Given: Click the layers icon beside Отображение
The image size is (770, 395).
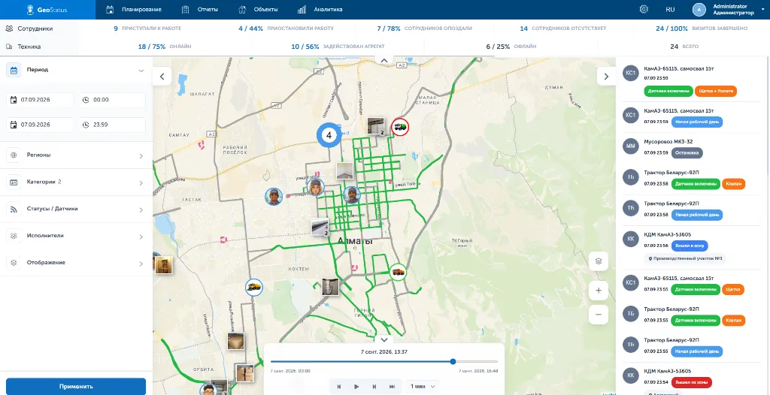Looking at the screenshot, I should 14,263.
